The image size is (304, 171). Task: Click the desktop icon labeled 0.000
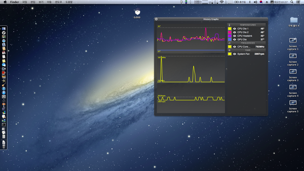coord(137,12)
